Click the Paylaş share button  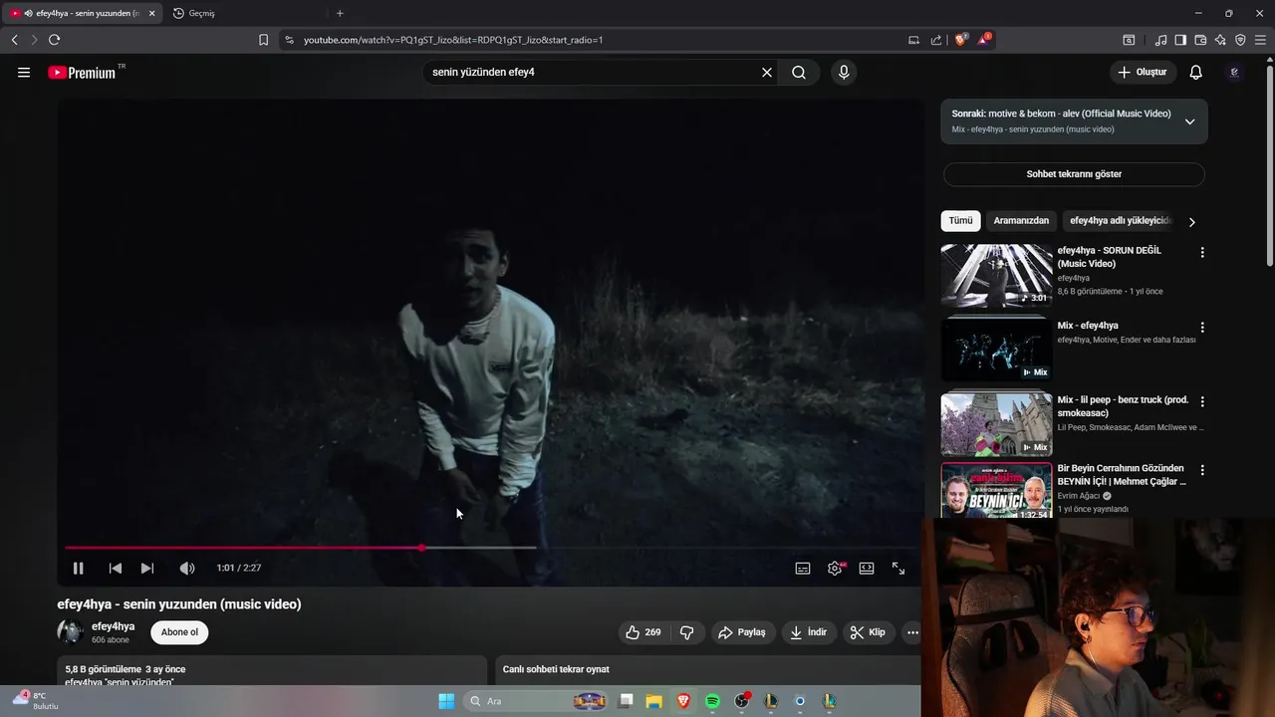742,632
